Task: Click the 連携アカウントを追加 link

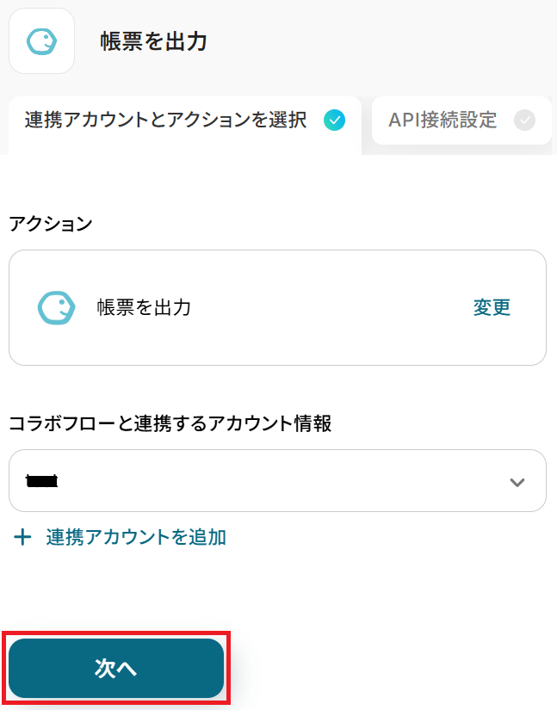Action: point(136,538)
